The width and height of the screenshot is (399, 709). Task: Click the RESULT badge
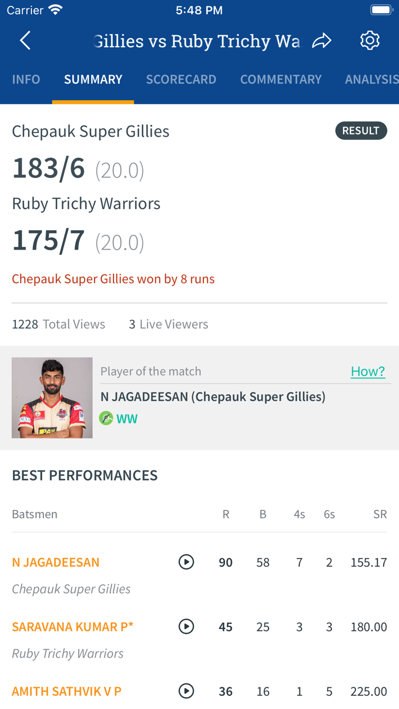[x=361, y=131]
